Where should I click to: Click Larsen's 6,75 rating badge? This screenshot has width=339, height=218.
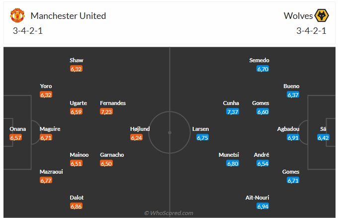coord(203,137)
